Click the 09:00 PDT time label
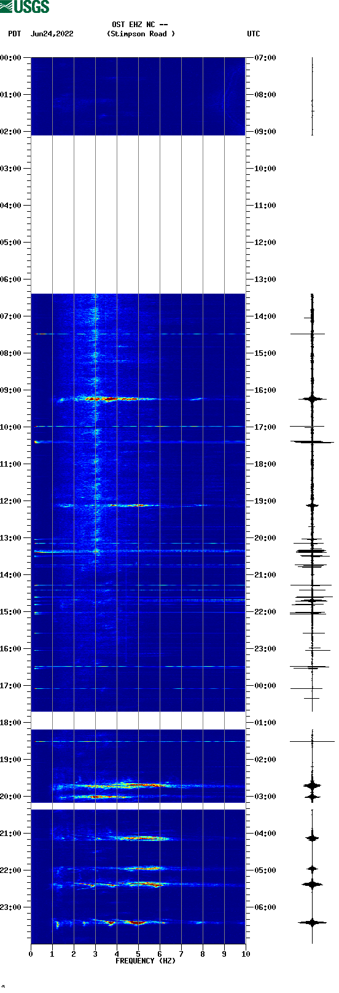The image size is (339, 993). click(x=11, y=390)
